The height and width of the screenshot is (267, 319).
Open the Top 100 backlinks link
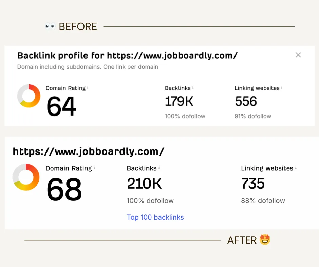tap(155, 217)
